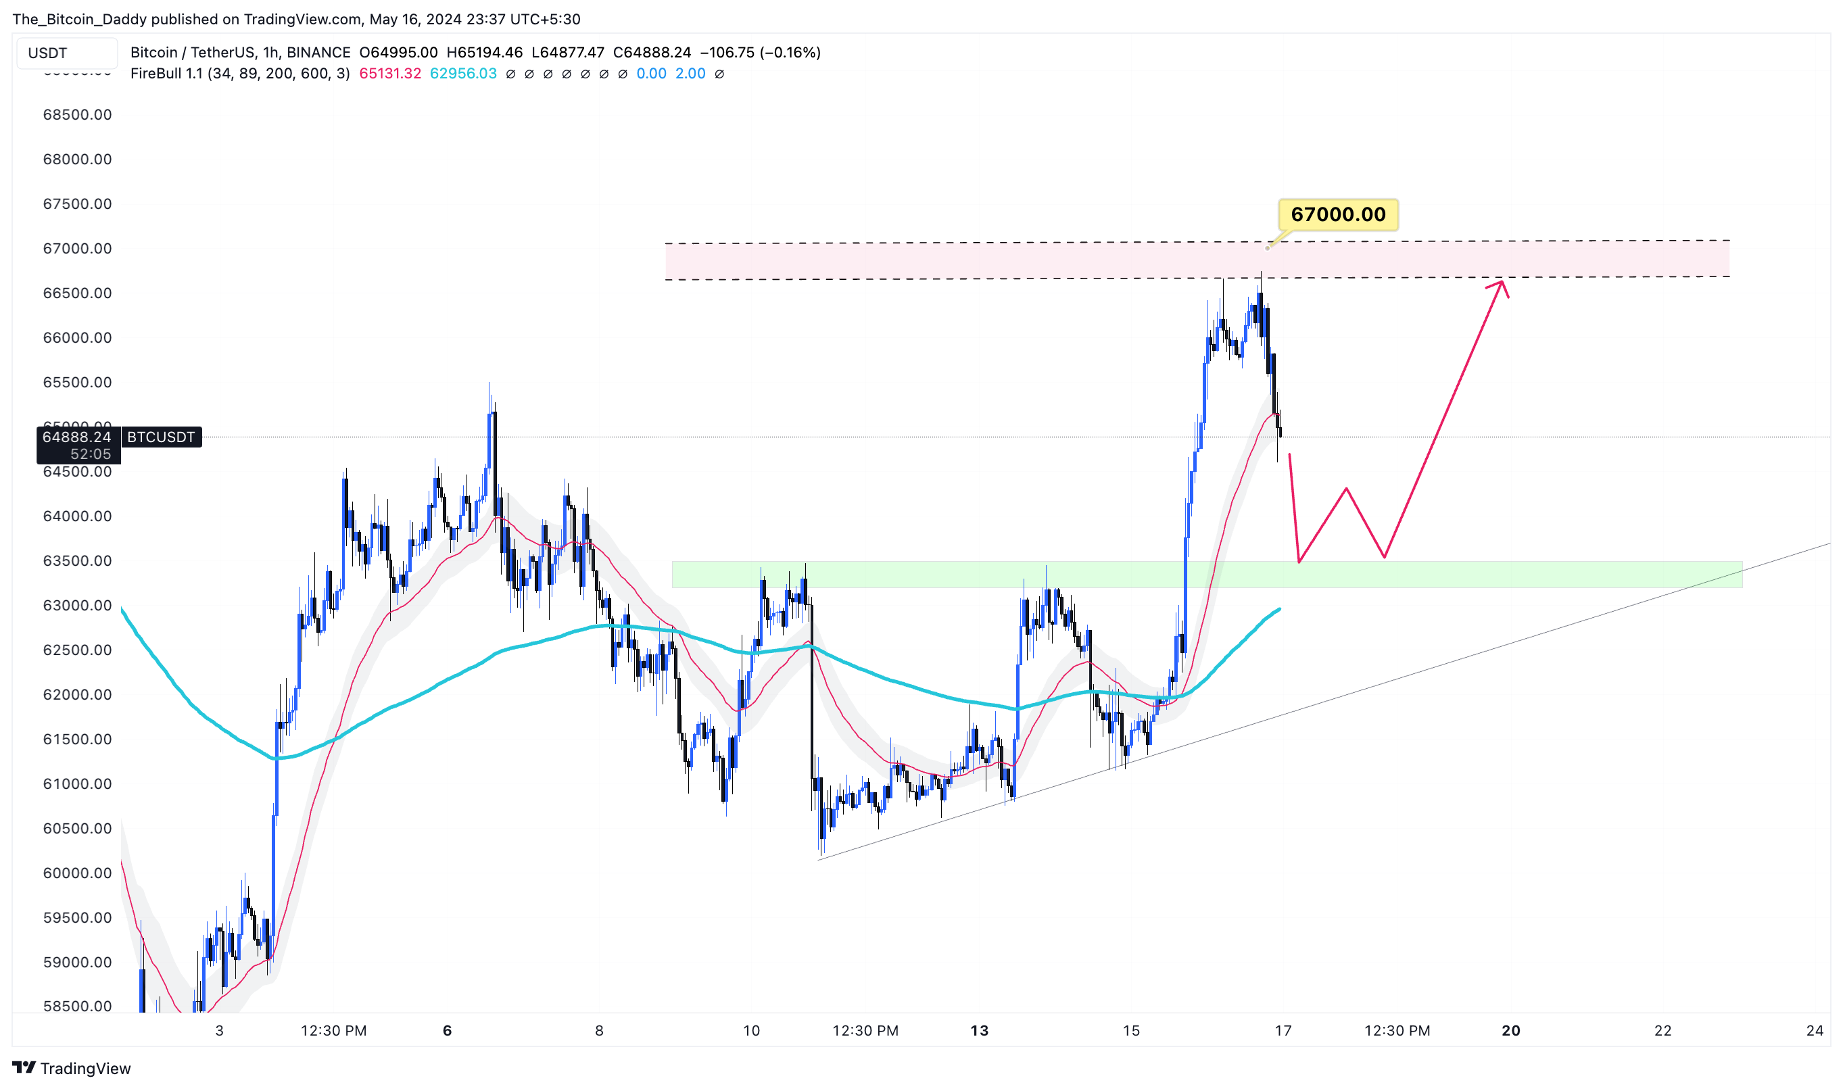Click the 68500.00 price axis label
The width and height of the screenshot is (1843, 1089).
(77, 114)
